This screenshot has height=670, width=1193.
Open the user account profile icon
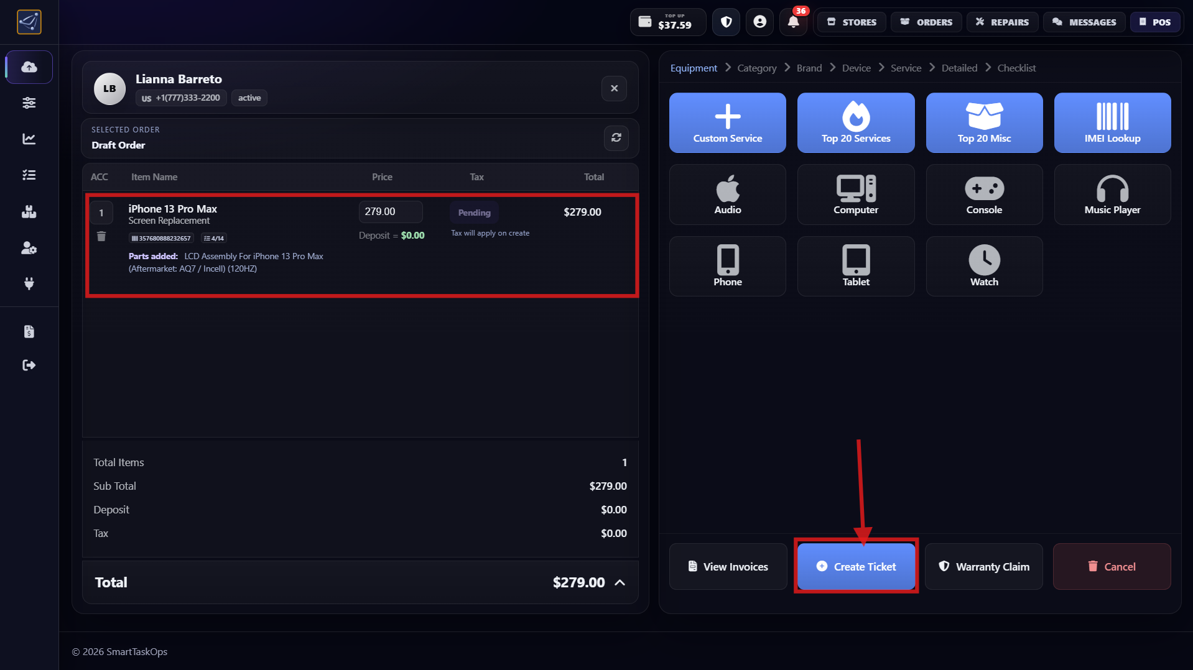pyautogui.click(x=759, y=22)
